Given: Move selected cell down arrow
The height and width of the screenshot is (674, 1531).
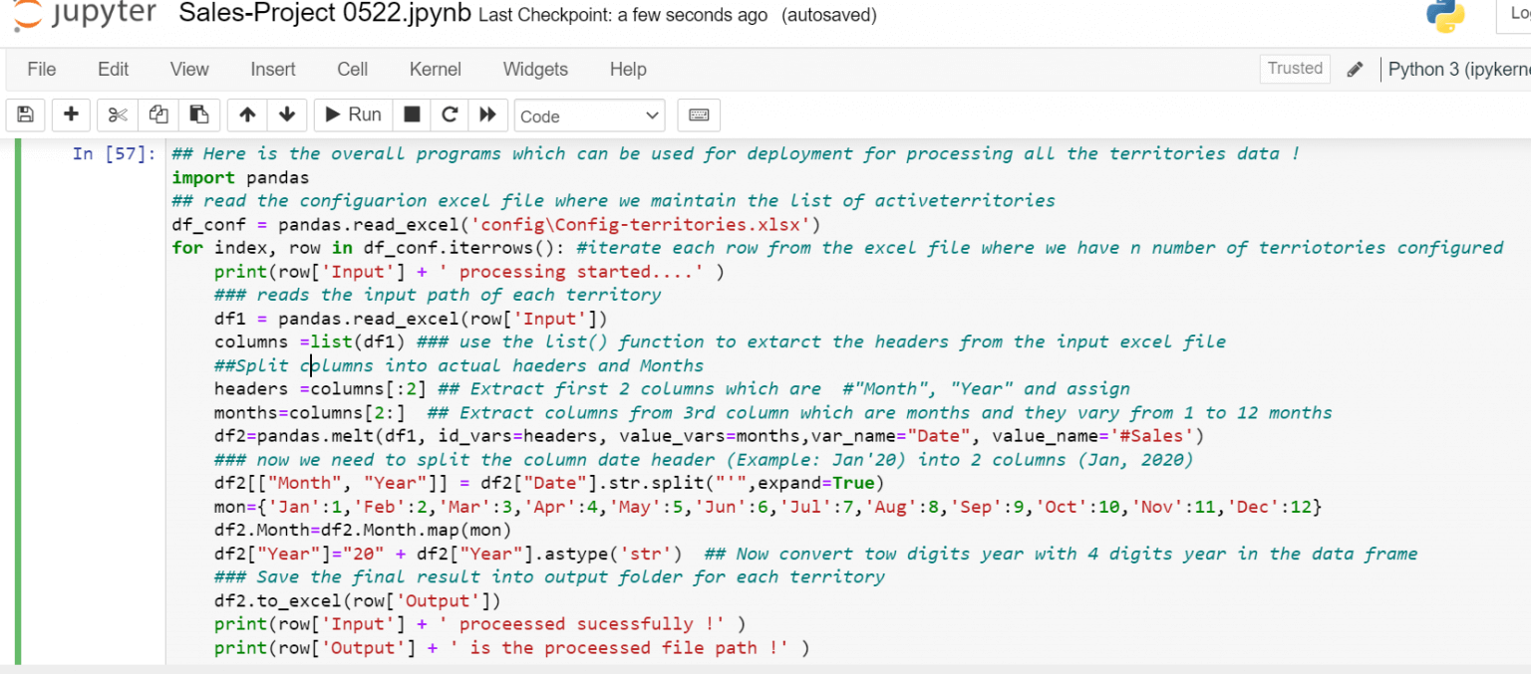Looking at the screenshot, I should [x=287, y=115].
